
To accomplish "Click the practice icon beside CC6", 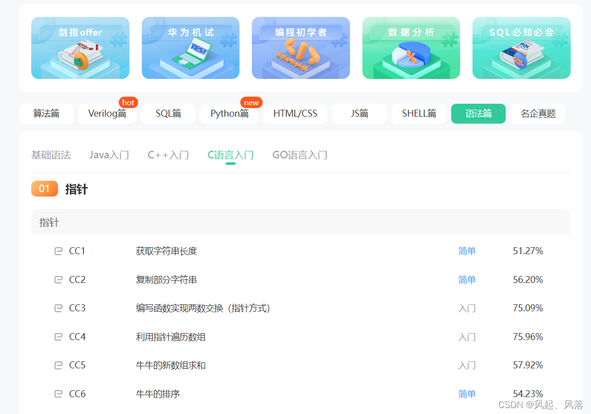I will (x=58, y=394).
